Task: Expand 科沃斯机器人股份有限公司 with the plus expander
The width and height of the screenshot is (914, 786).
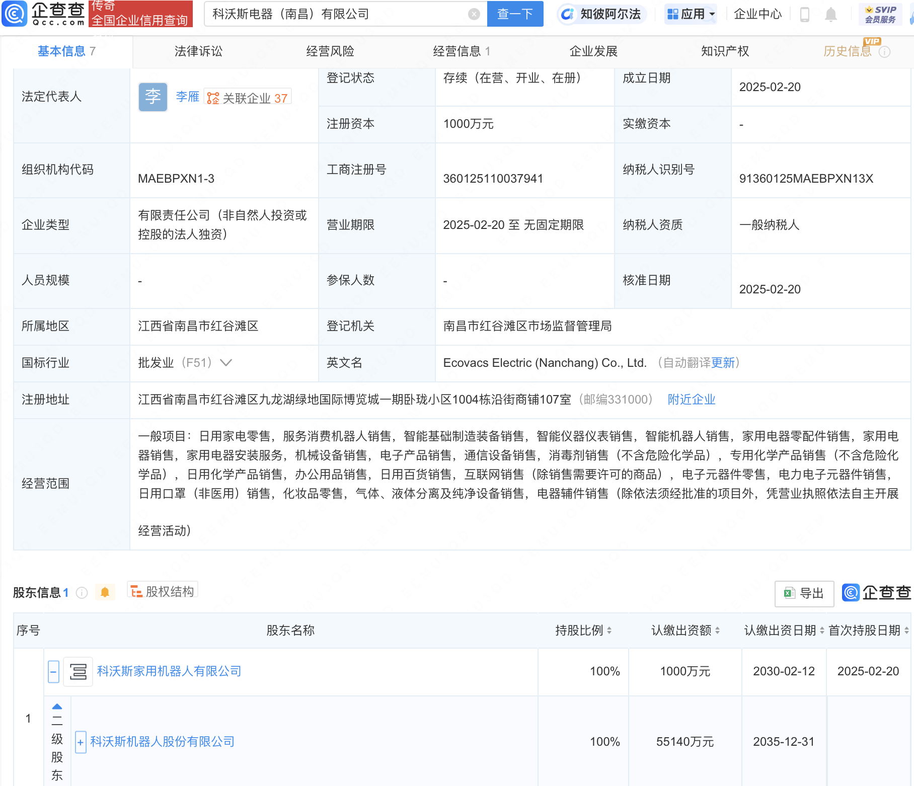Action: coord(80,742)
